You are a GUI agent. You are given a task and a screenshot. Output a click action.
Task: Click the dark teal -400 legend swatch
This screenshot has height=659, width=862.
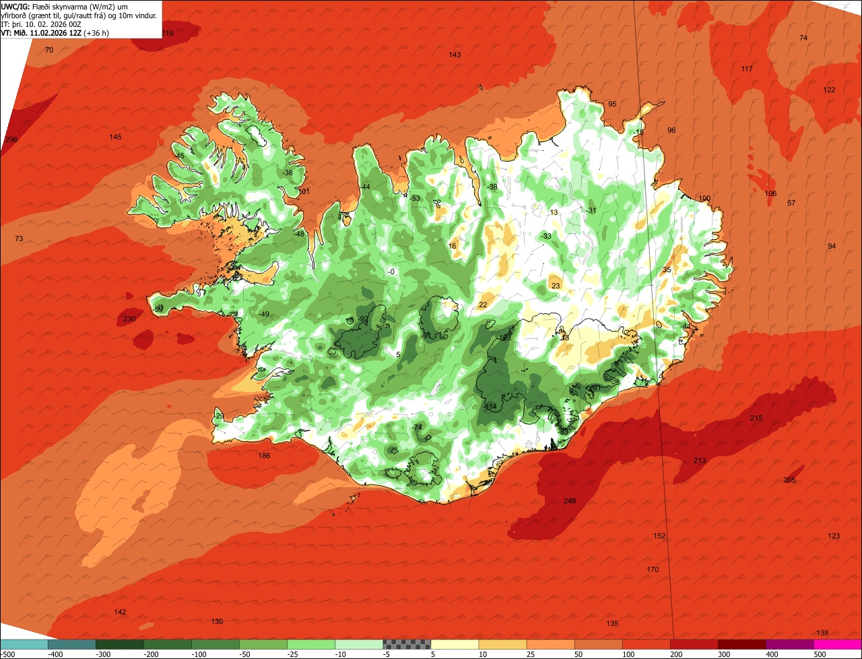(71, 644)
